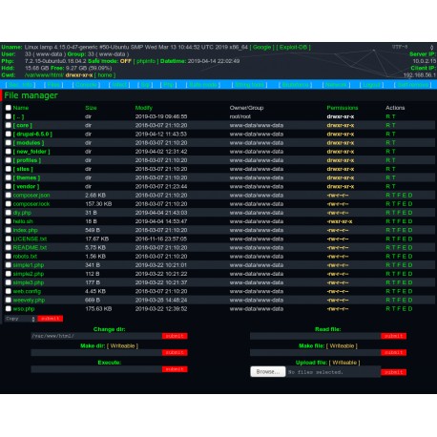Click the E action for web.config

point(405,291)
